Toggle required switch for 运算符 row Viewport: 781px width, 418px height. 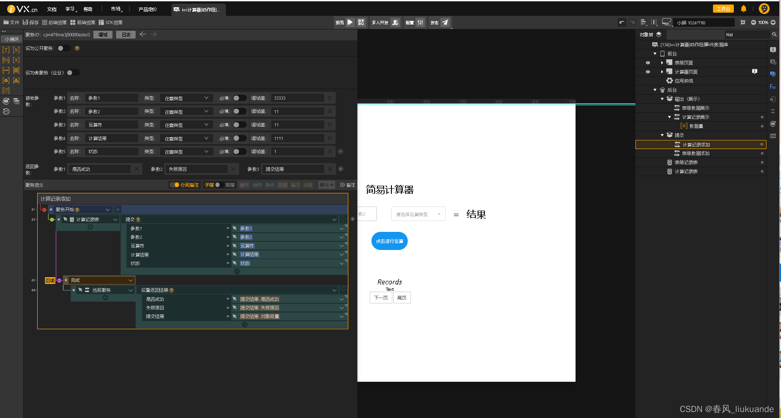(x=239, y=125)
